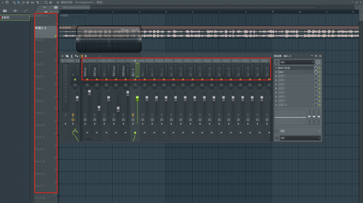The height and width of the screenshot is (203, 363).
Task: Toggle Wave Candy slot green enable LED
Action: pos(320,68)
